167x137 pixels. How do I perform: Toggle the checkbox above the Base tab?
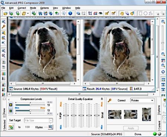click(x=4, y=99)
